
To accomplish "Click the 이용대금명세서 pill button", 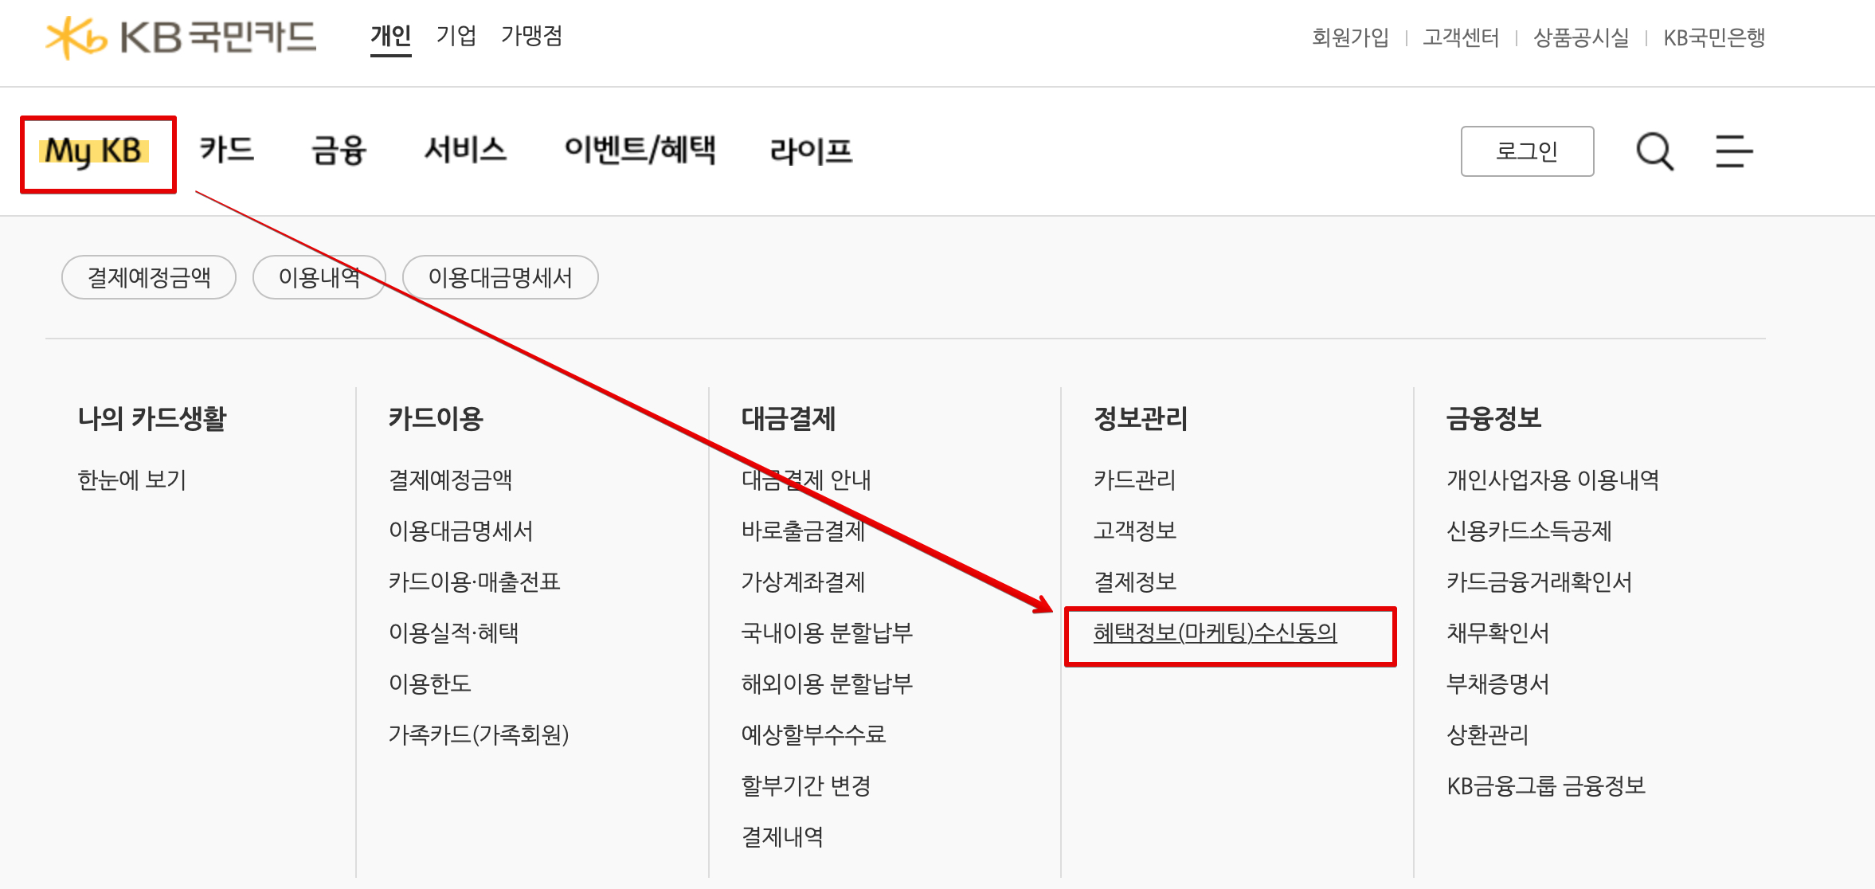I will coord(500,277).
